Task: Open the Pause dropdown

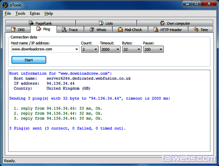Action: [160, 49]
